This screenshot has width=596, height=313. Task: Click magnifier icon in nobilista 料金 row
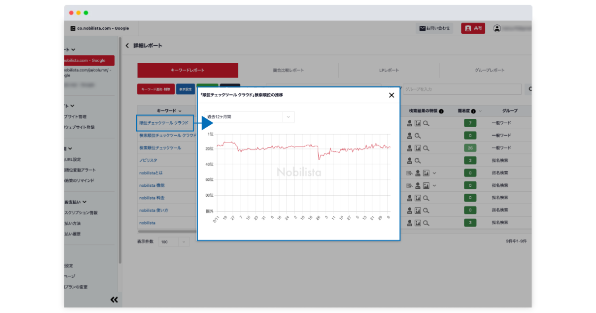tap(426, 198)
